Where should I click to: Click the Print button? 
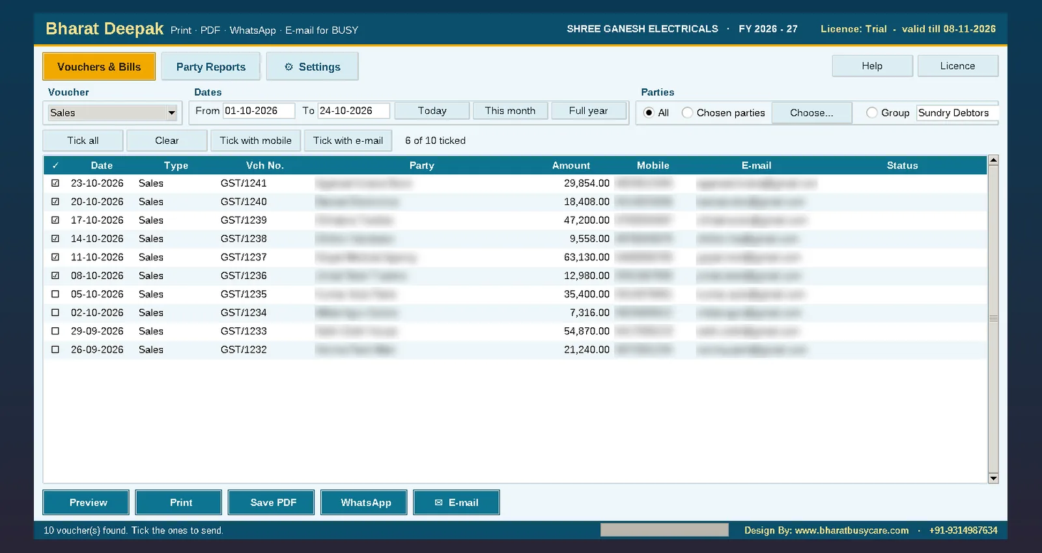[178, 502]
